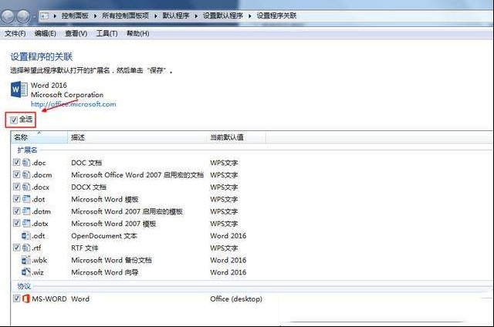
Task: Expand breadcrumb arrow before 设置程序关联
Action: pyautogui.click(x=249, y=15)
